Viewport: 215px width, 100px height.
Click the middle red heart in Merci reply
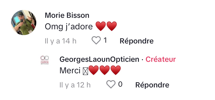coord(105,70)
